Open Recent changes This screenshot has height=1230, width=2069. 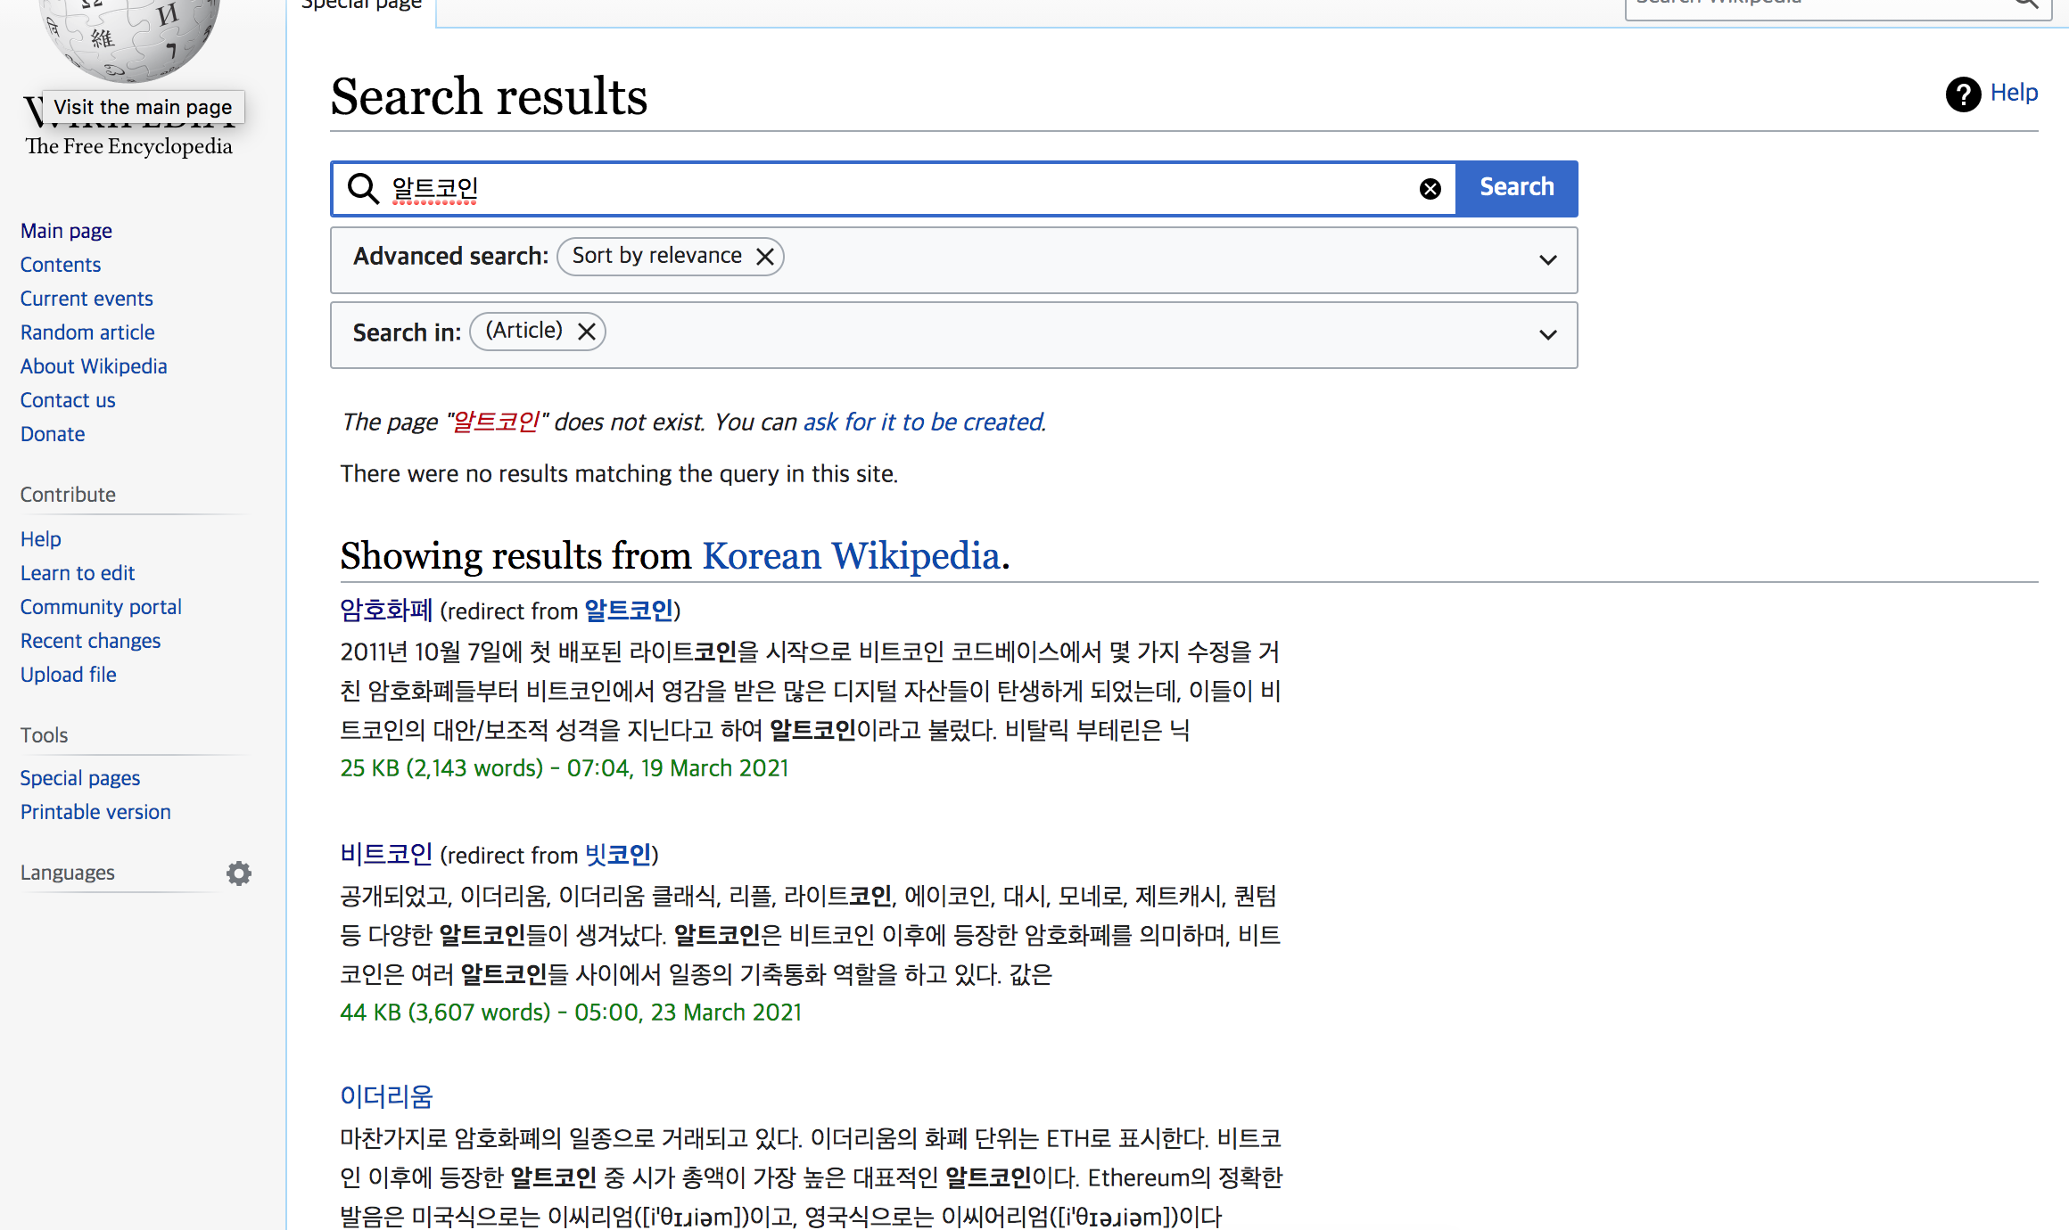pyautogui.click(x=90, y=641)
